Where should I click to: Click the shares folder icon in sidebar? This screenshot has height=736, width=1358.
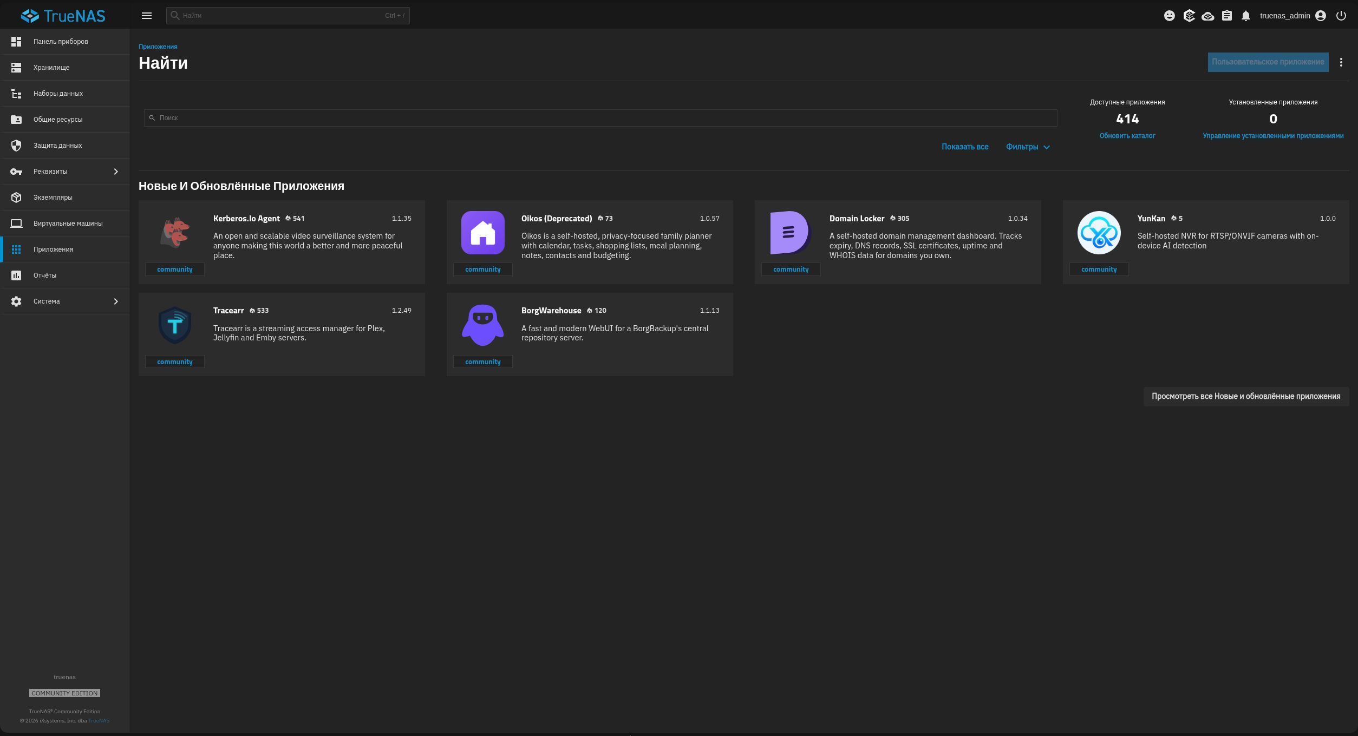[16, 120]
